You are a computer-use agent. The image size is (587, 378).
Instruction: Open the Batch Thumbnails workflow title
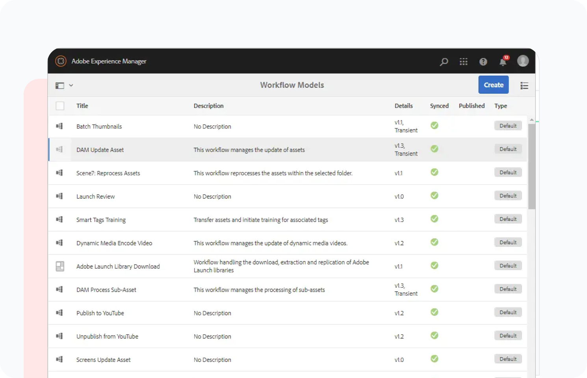click(99, 126)
